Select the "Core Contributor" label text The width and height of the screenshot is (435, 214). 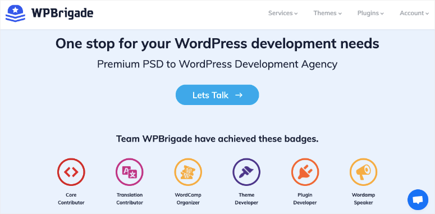pos(71,199)
